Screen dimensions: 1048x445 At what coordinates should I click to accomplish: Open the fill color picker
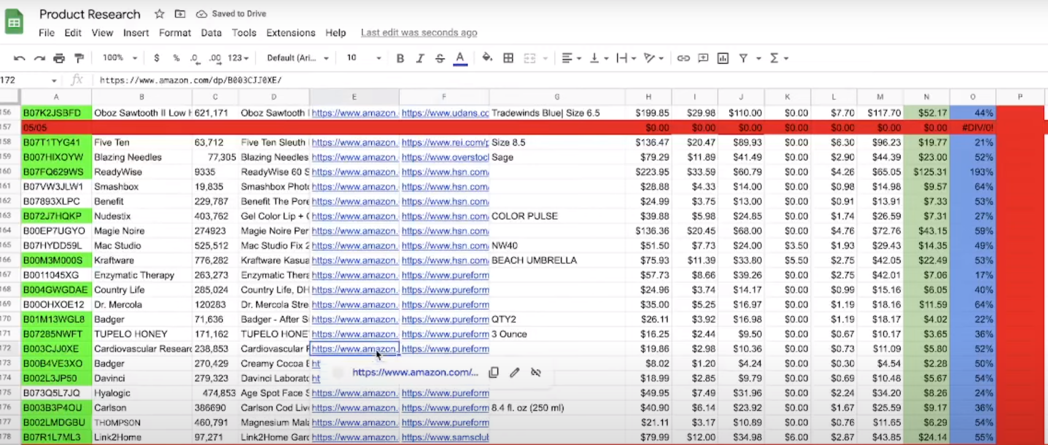coord(487,58)
